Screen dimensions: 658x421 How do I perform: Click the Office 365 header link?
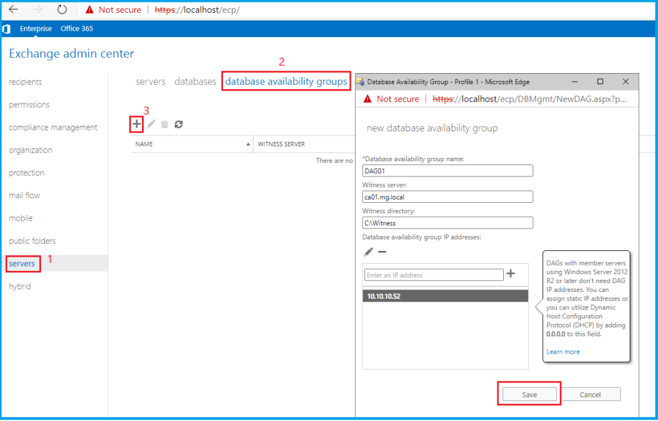pos(76,29)
